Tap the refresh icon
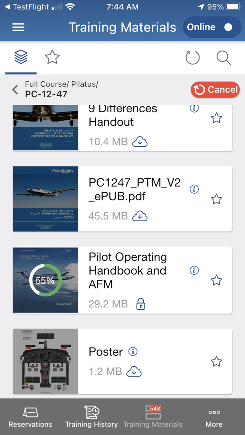This screenshot has width=245, height=435. coord(192,58)
